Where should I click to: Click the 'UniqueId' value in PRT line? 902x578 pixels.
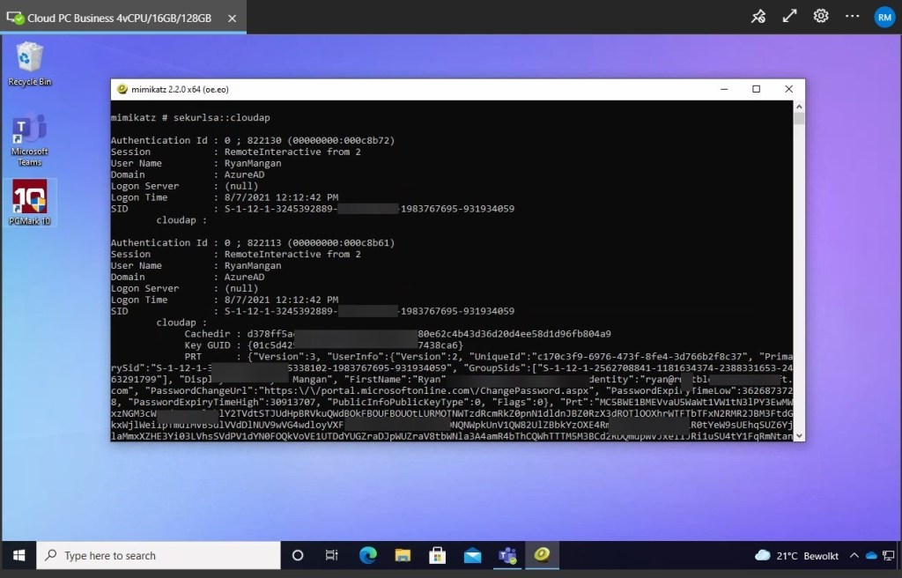pyautogui.click(x=640, y=357)
